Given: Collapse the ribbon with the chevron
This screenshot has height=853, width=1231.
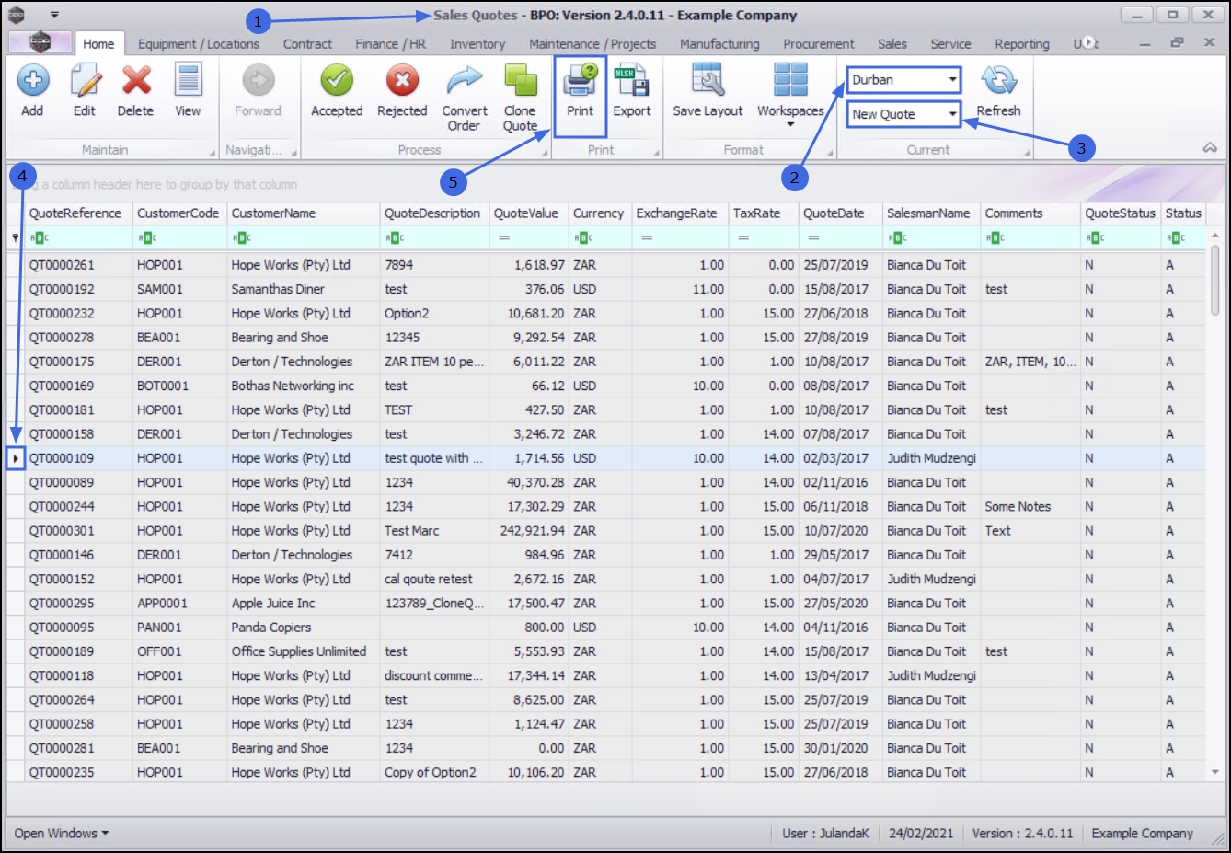Looking at the screenshot, I should click(1210, 148).
